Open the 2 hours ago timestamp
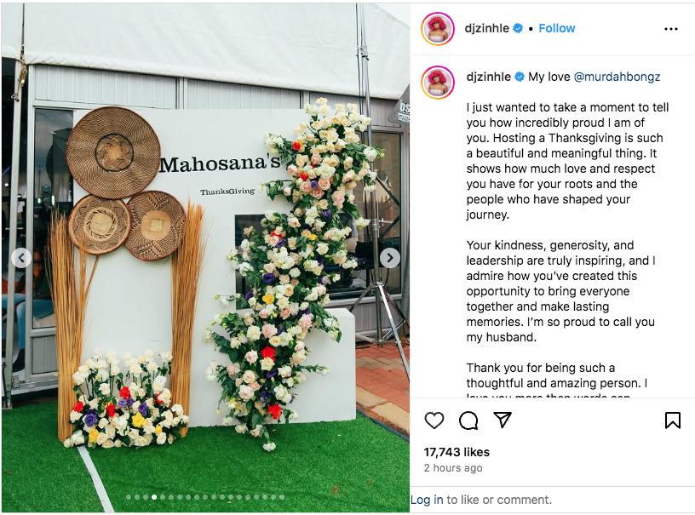This screenshot has height=515, width=695. click(453, 468)
